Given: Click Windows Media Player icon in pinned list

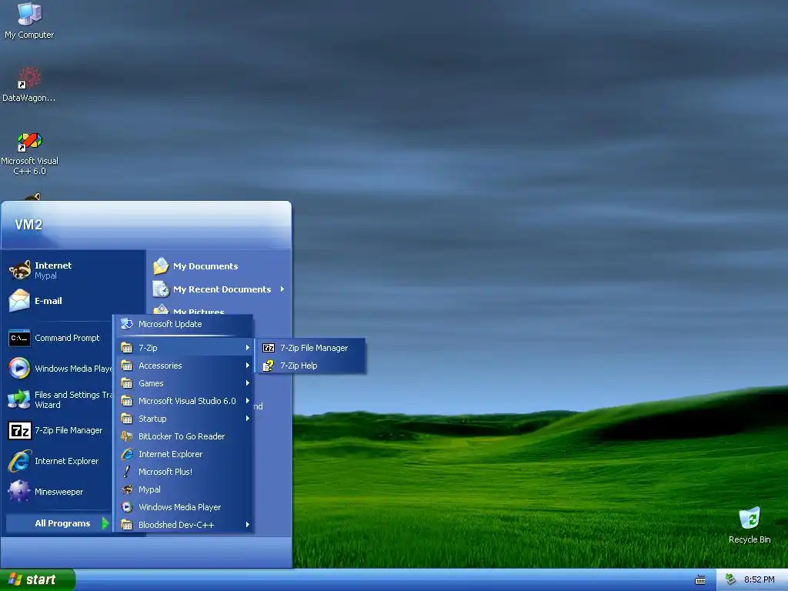Looking at the screenshot, I should 19,369.
